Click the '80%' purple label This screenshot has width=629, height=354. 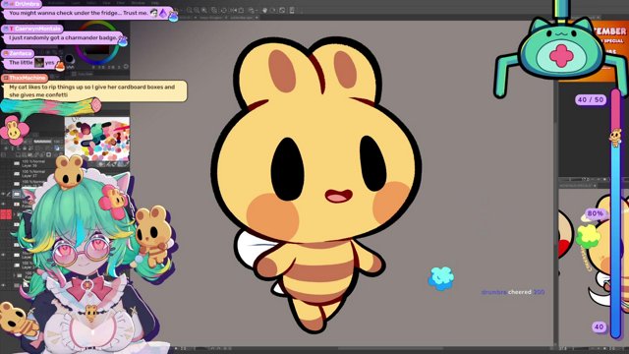click(x=595, y=213)
